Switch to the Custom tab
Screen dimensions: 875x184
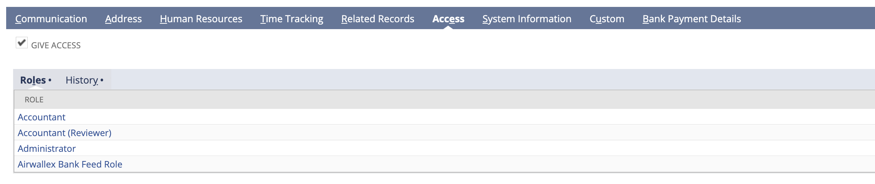click(607, 19)
